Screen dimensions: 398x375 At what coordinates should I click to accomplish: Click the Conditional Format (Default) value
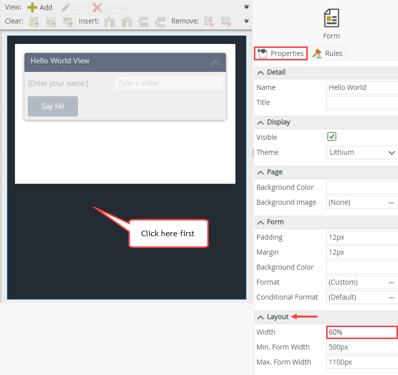(343, 297)
